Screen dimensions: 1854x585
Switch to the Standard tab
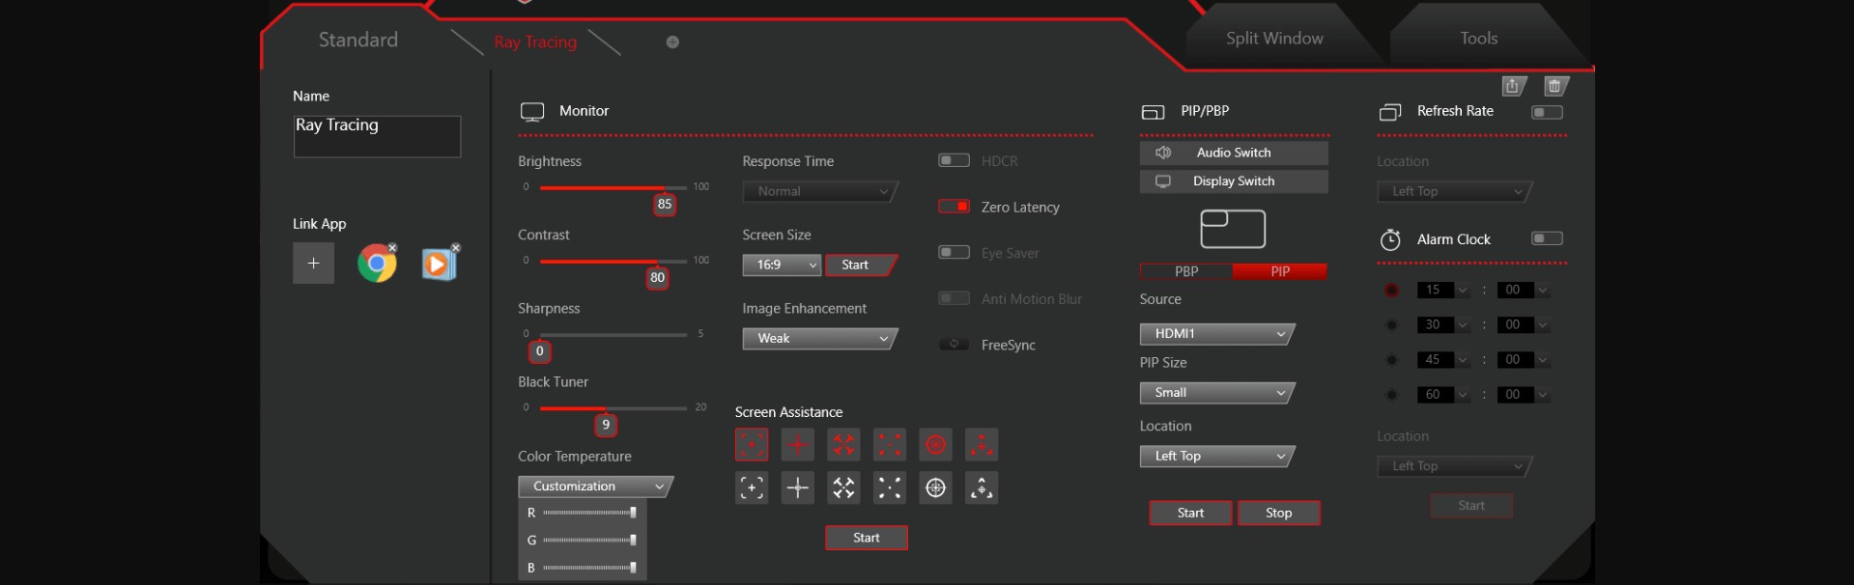point(358,40)
